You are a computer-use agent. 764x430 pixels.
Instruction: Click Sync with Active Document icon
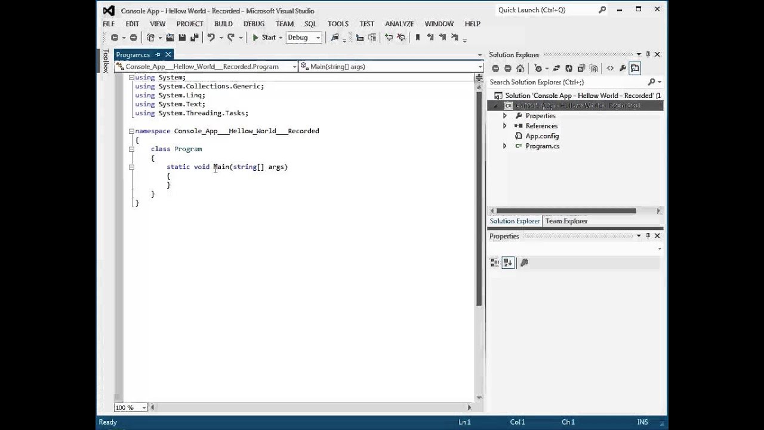(x=556, y=68)
